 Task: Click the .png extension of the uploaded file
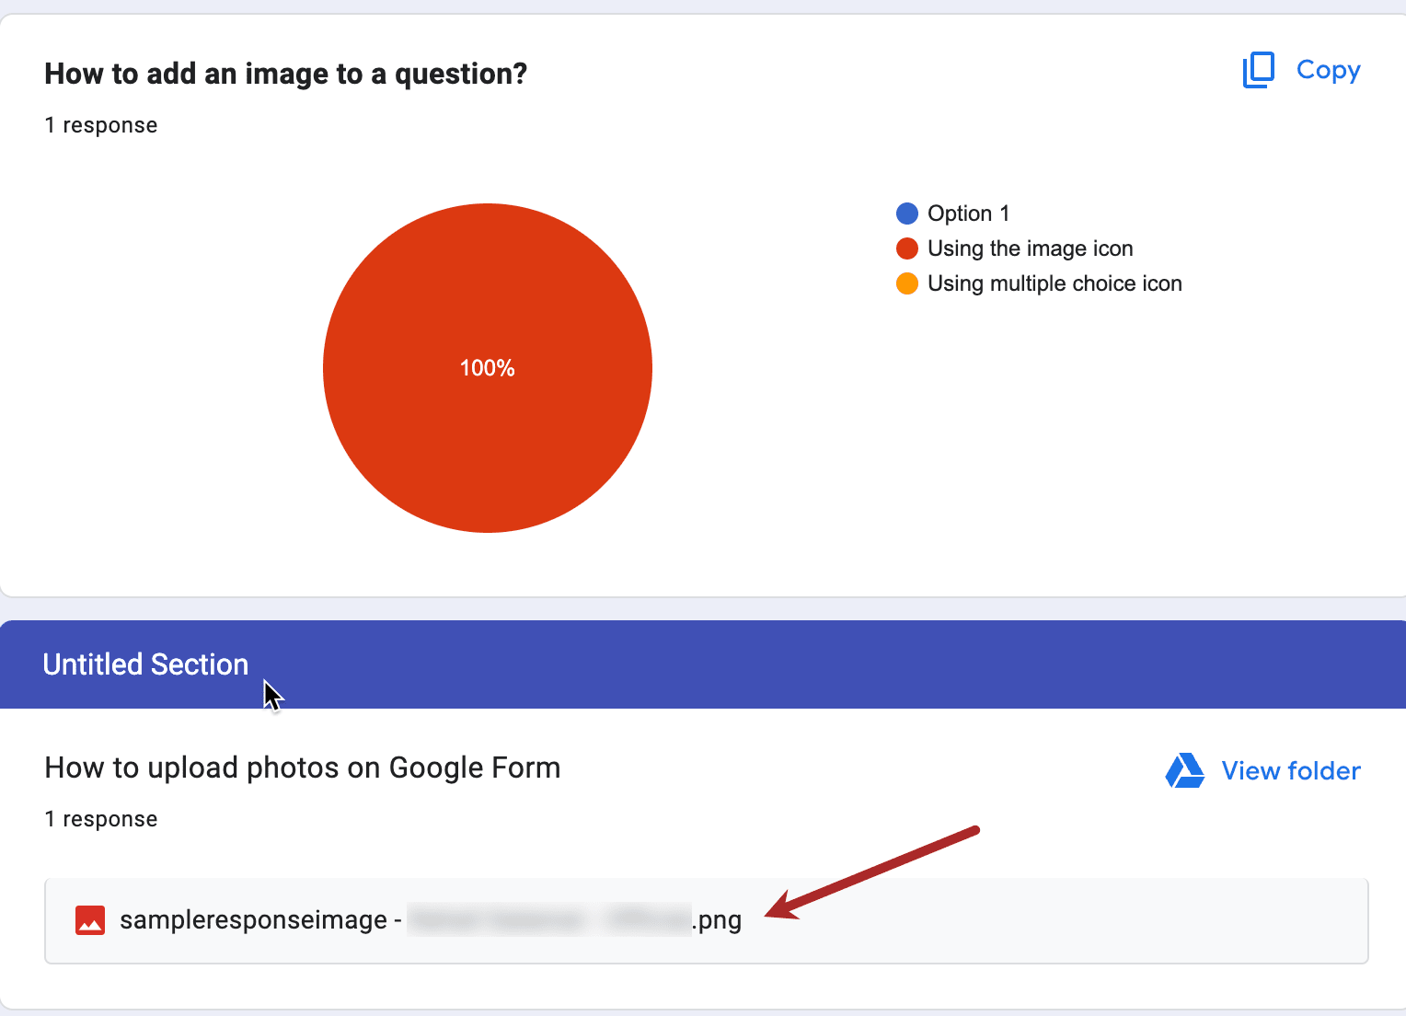pos(718,920)
